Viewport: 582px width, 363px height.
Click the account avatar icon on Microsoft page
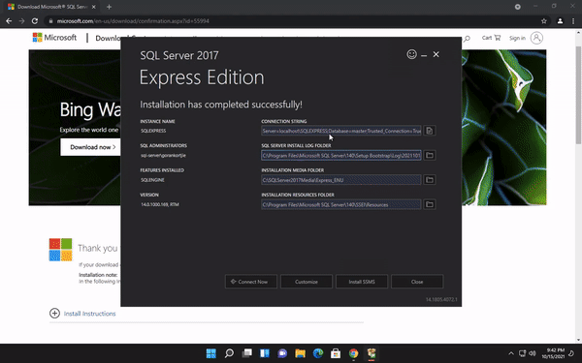tap(536, 38)
